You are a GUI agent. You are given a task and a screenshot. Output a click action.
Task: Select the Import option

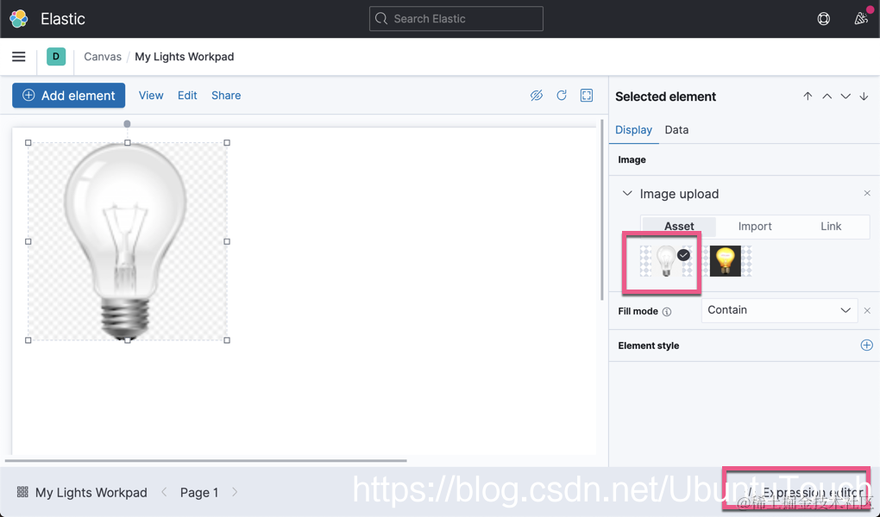click(755, 226)
